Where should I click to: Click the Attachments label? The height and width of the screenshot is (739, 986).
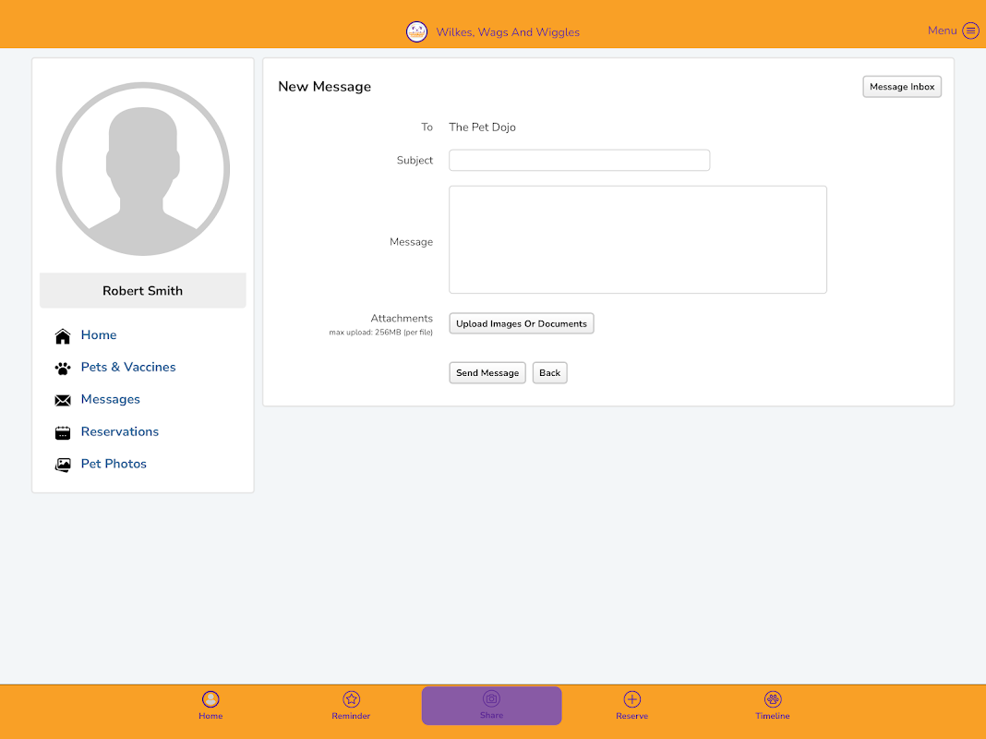click(x=402, y=319)
